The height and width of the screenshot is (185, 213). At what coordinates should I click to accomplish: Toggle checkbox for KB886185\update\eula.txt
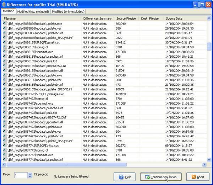pos(4,61)
